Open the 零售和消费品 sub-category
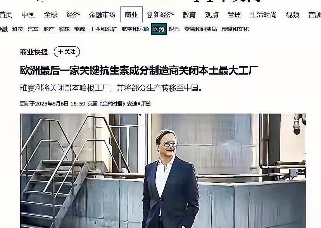The image size is (321, 228). pyautogui.click(x=200, y=29)
